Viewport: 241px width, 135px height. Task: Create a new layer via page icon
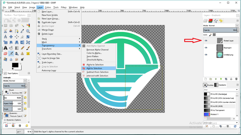pos(206,79)
